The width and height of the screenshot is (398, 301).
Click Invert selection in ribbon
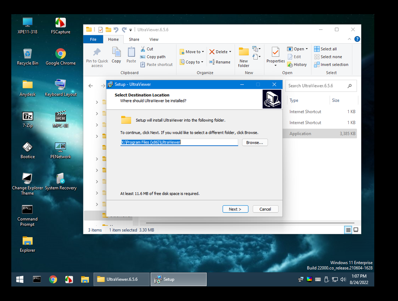point(331,64)
